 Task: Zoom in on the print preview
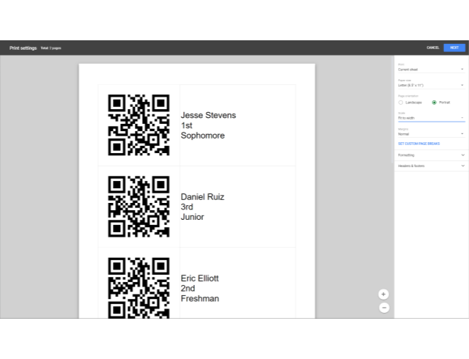pyautogui.click(x=383, y=294)
